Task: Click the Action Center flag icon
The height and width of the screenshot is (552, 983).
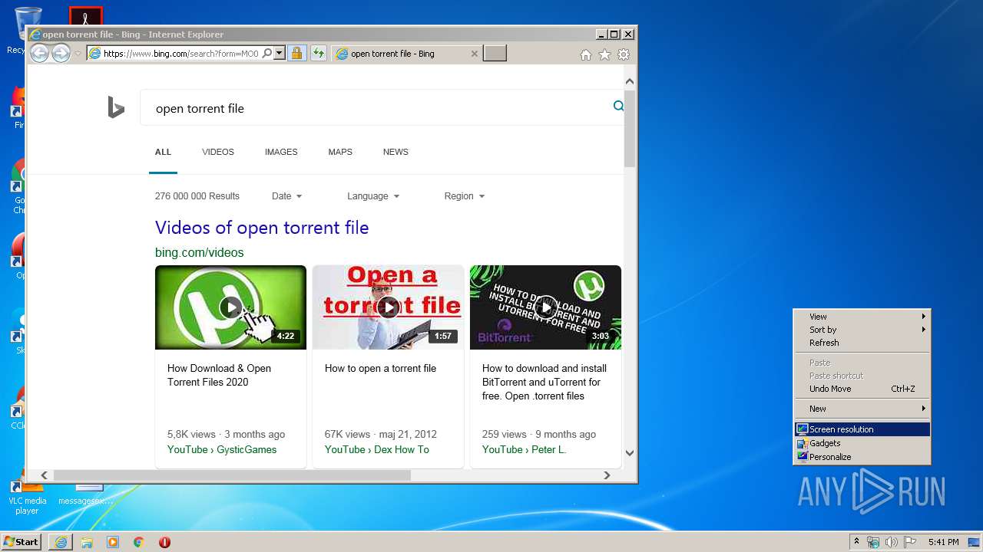Action: click(910, 542)
